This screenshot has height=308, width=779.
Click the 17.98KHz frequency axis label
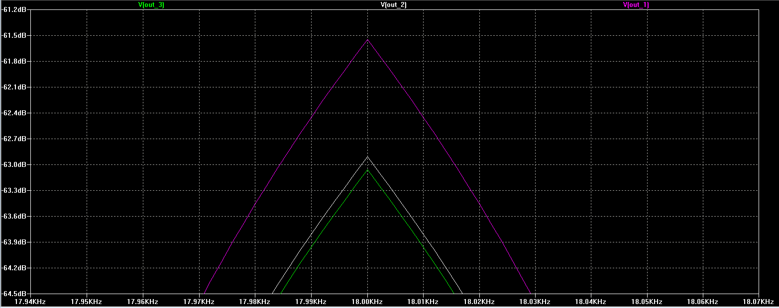click(x=255, y=302)
